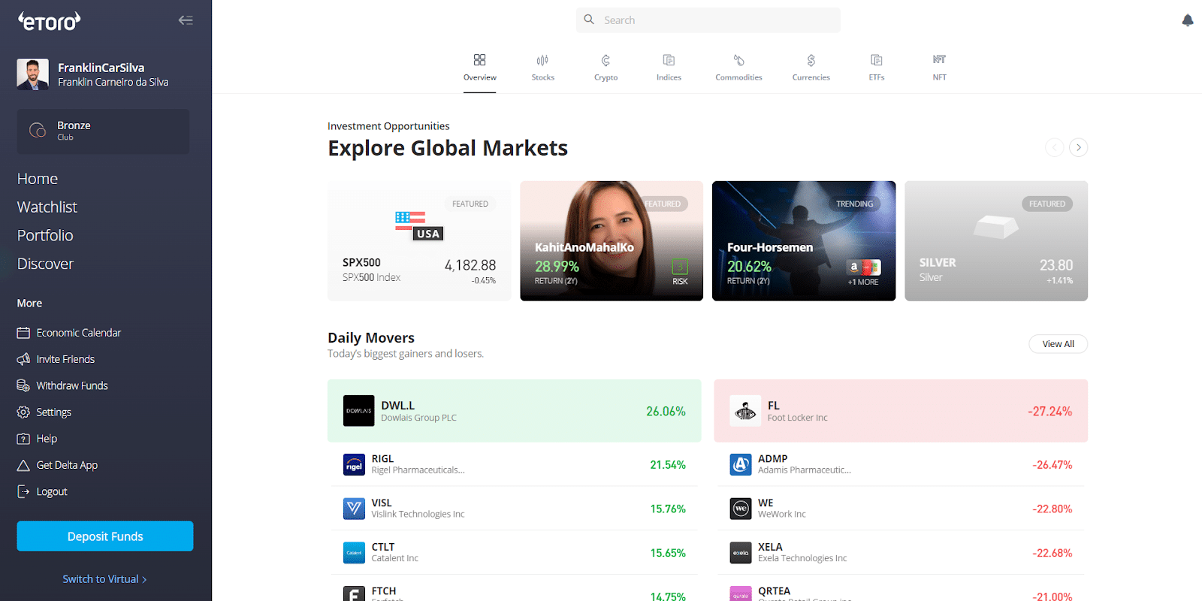This screenshot has height=601, width=1202.
Task: Click the Deposit Funds button
Action: [x=105, y=536]
